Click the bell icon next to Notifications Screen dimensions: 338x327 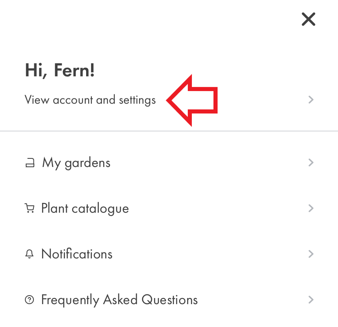(29, 254)
